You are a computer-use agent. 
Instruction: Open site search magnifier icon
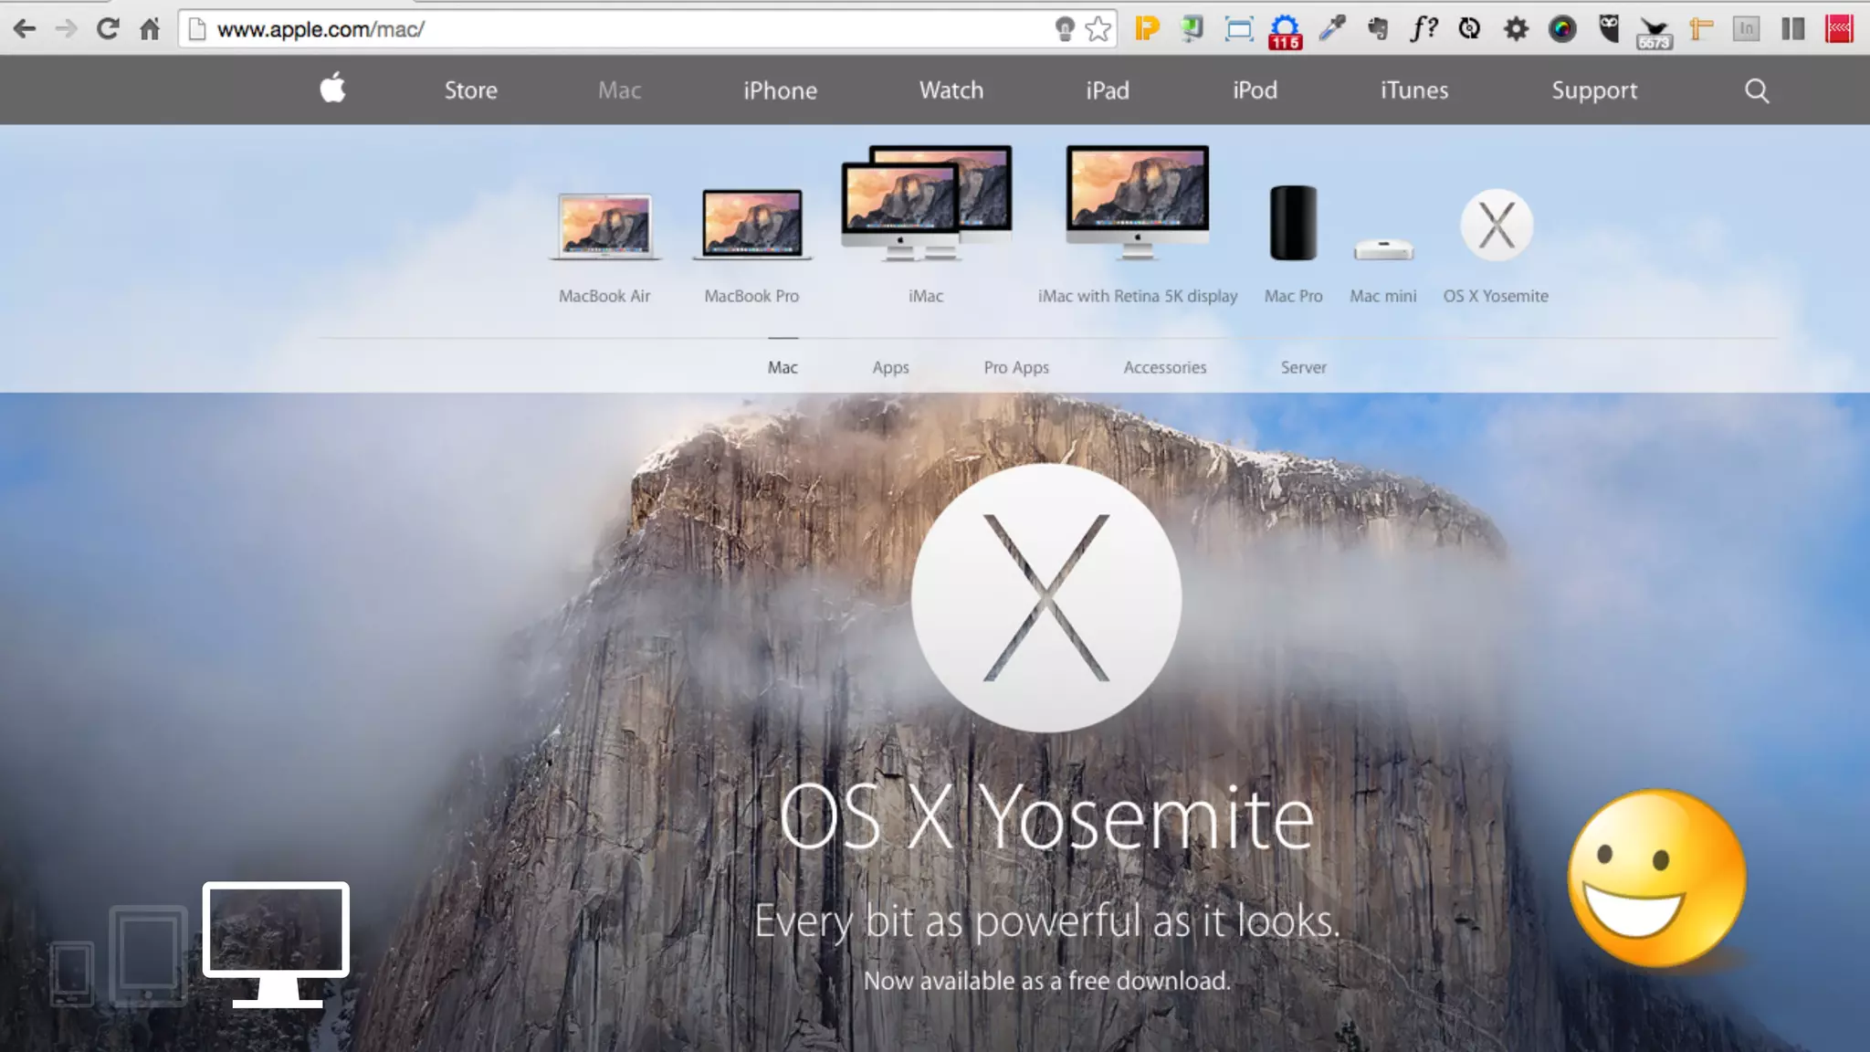(1756, 90)
